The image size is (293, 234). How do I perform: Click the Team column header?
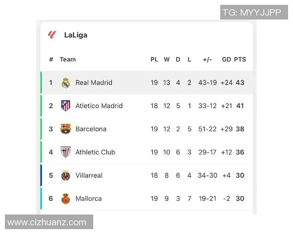68,59
